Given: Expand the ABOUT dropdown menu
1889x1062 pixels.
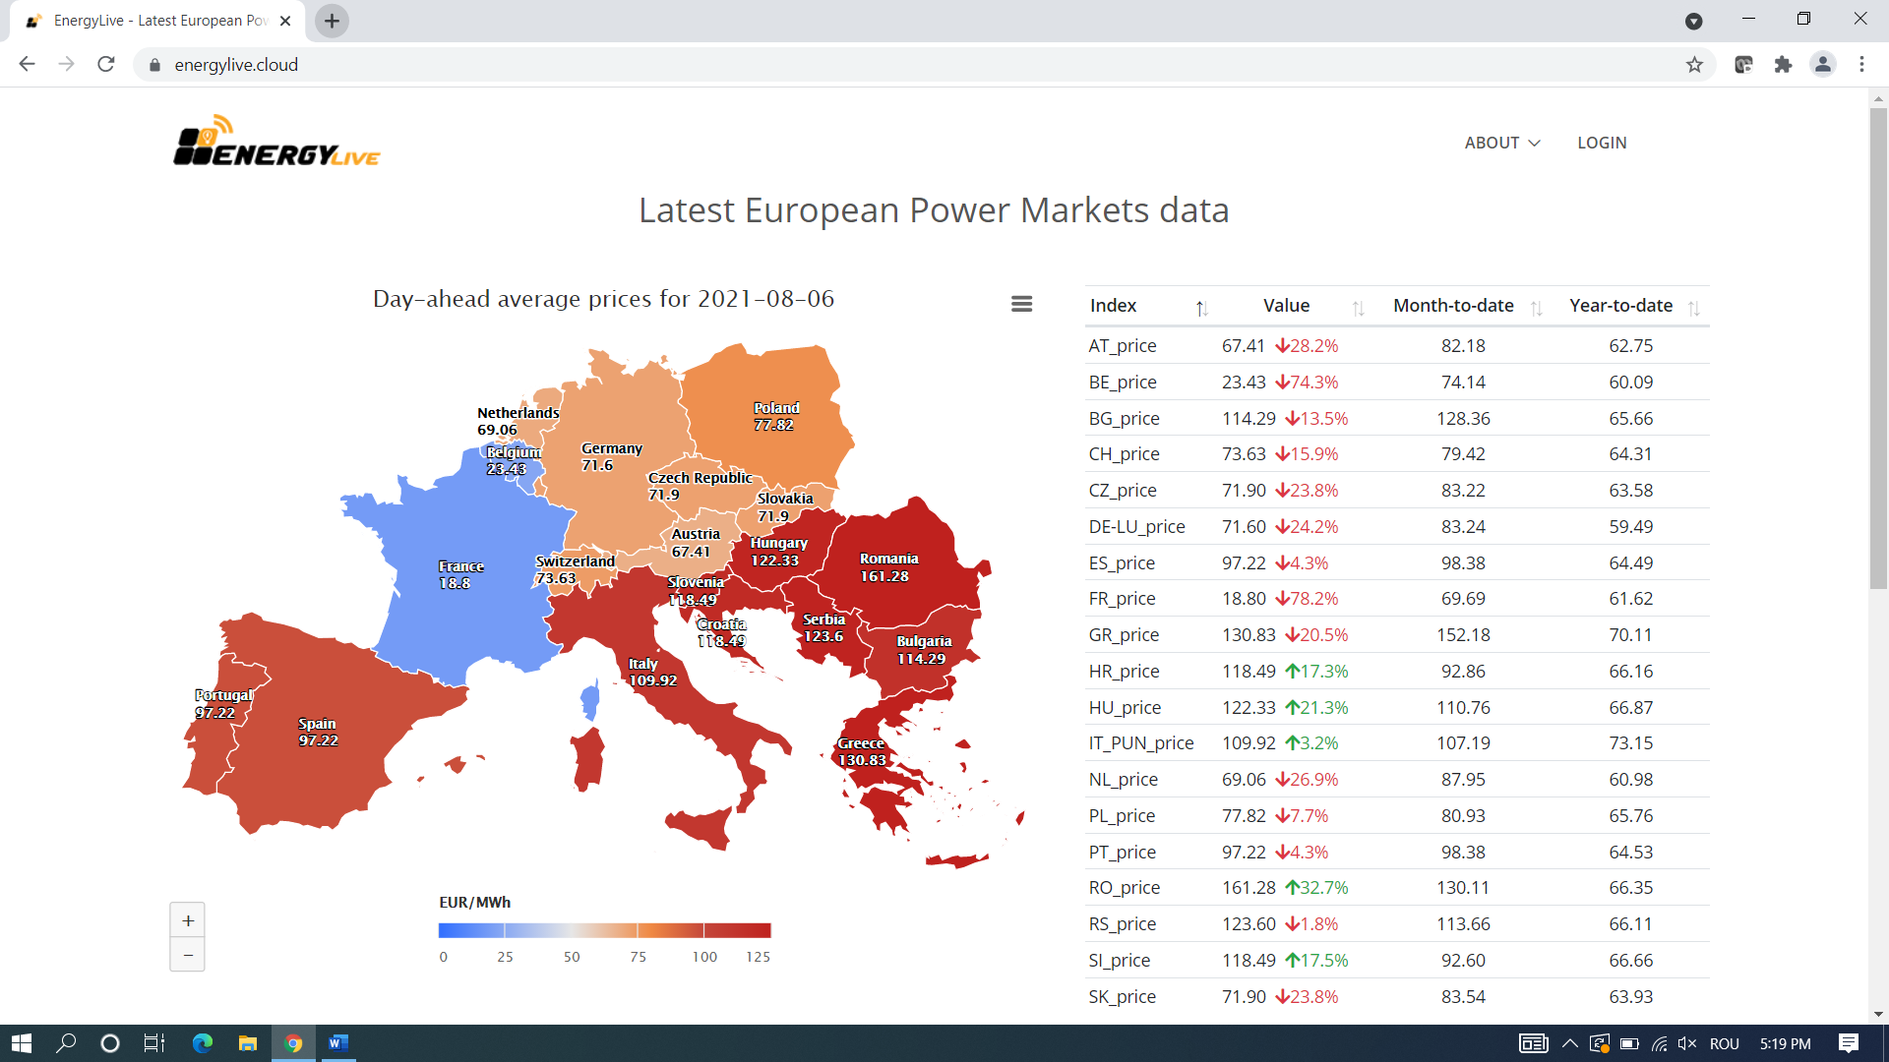Looking at the screenshot, I should (x=1502, y=143).
